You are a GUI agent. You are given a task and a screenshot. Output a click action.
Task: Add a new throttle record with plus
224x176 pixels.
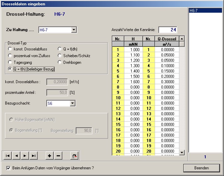tap(50, 156)
